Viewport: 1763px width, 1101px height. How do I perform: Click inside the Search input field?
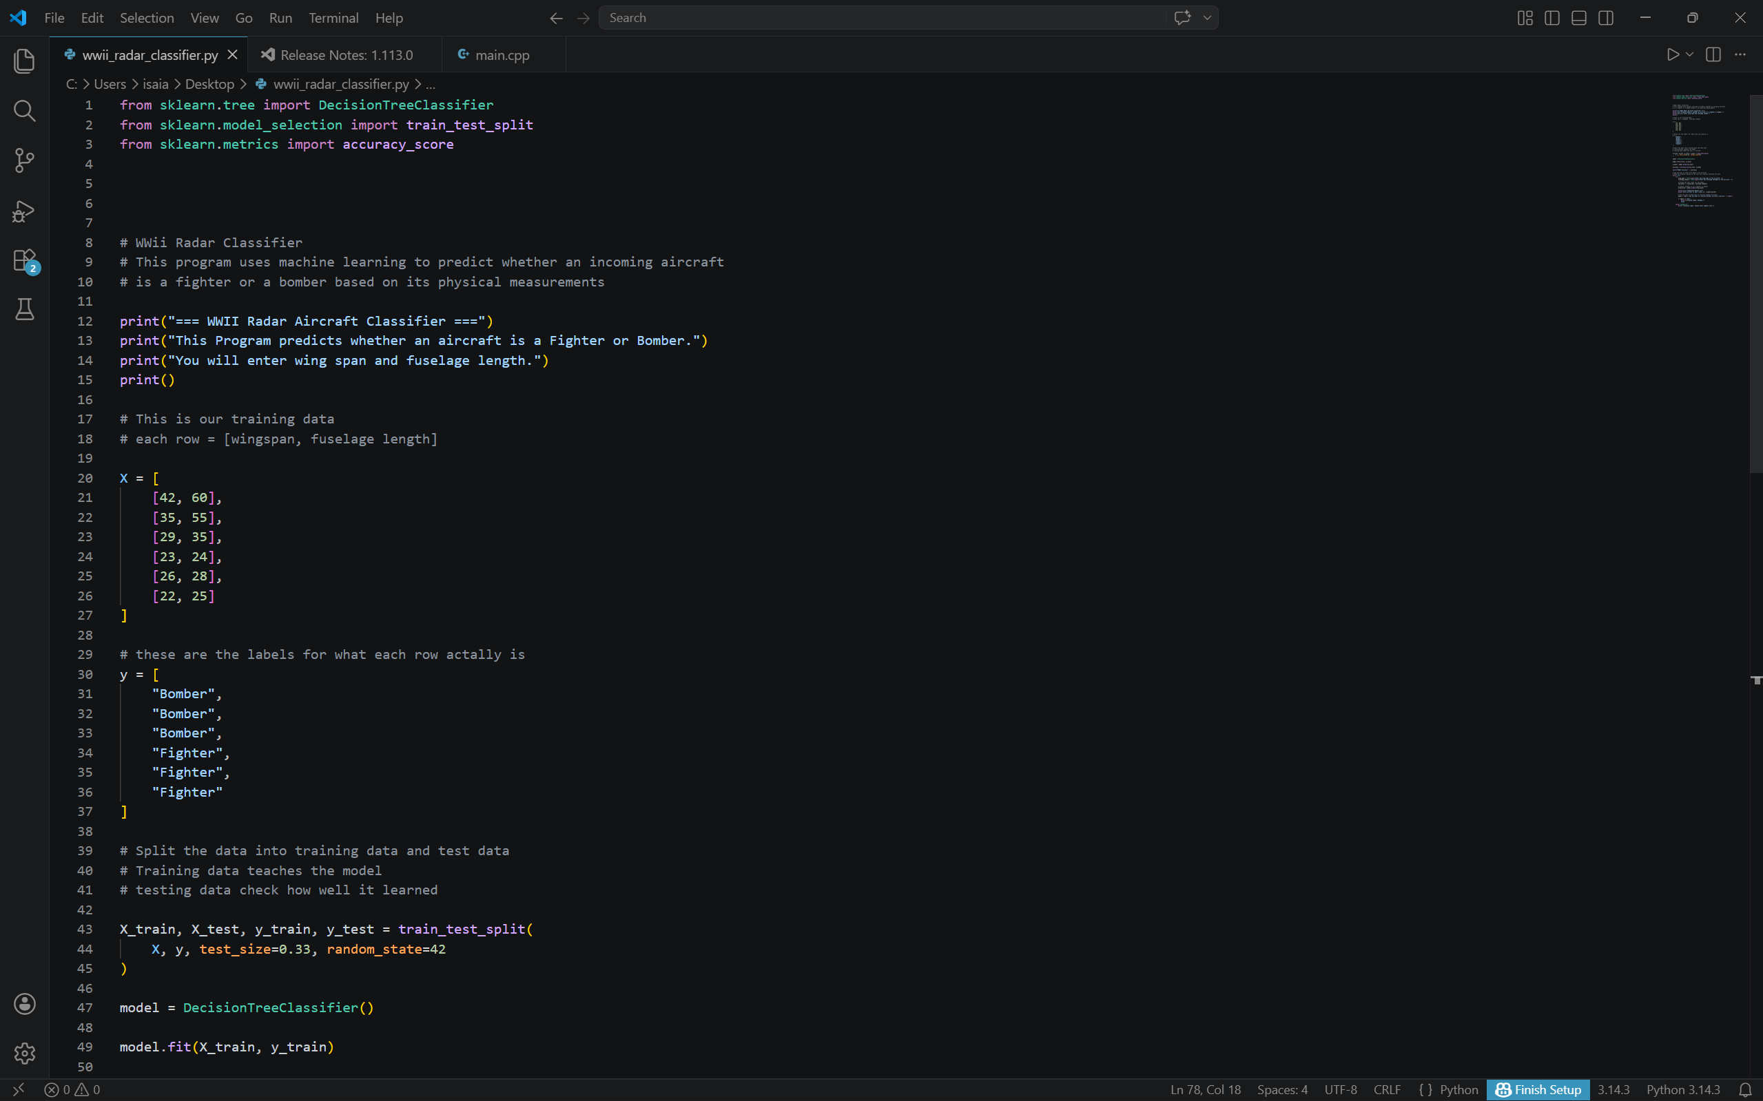pyautogui.click(x=874, y=17)
